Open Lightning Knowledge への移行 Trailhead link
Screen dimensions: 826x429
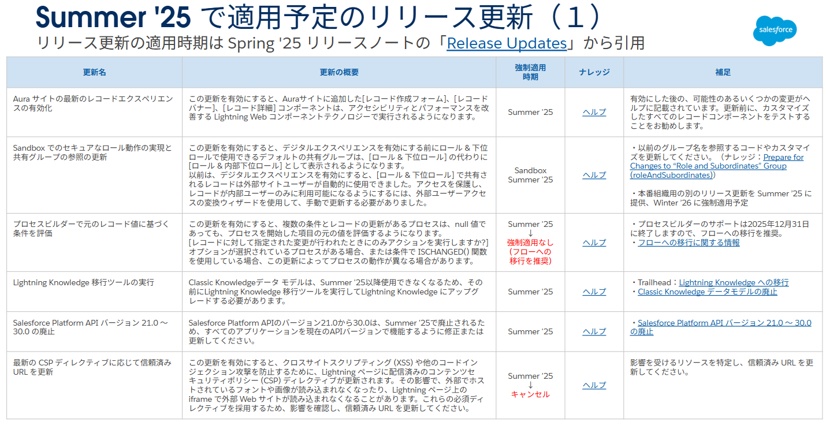click(734, 282)
